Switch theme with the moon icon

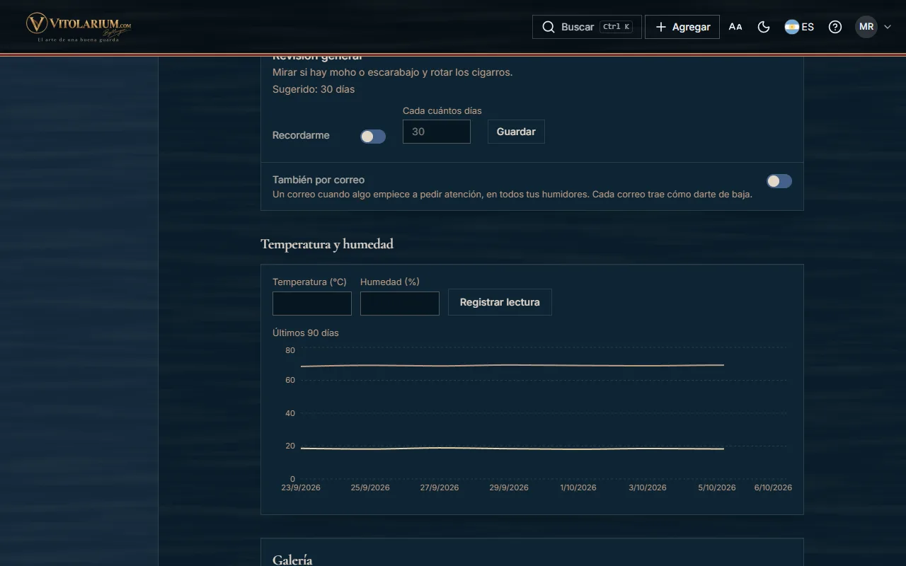(764, 27)
